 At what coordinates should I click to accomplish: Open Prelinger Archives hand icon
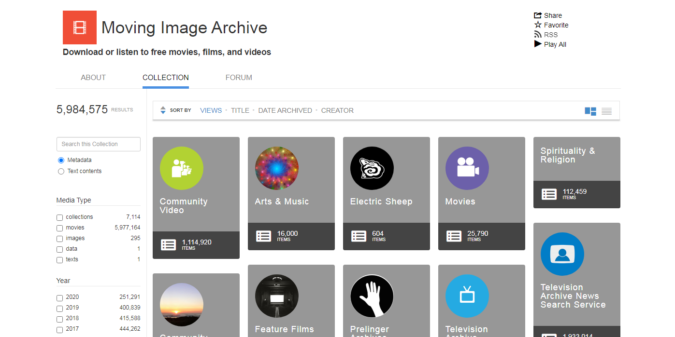pos(372,296)
